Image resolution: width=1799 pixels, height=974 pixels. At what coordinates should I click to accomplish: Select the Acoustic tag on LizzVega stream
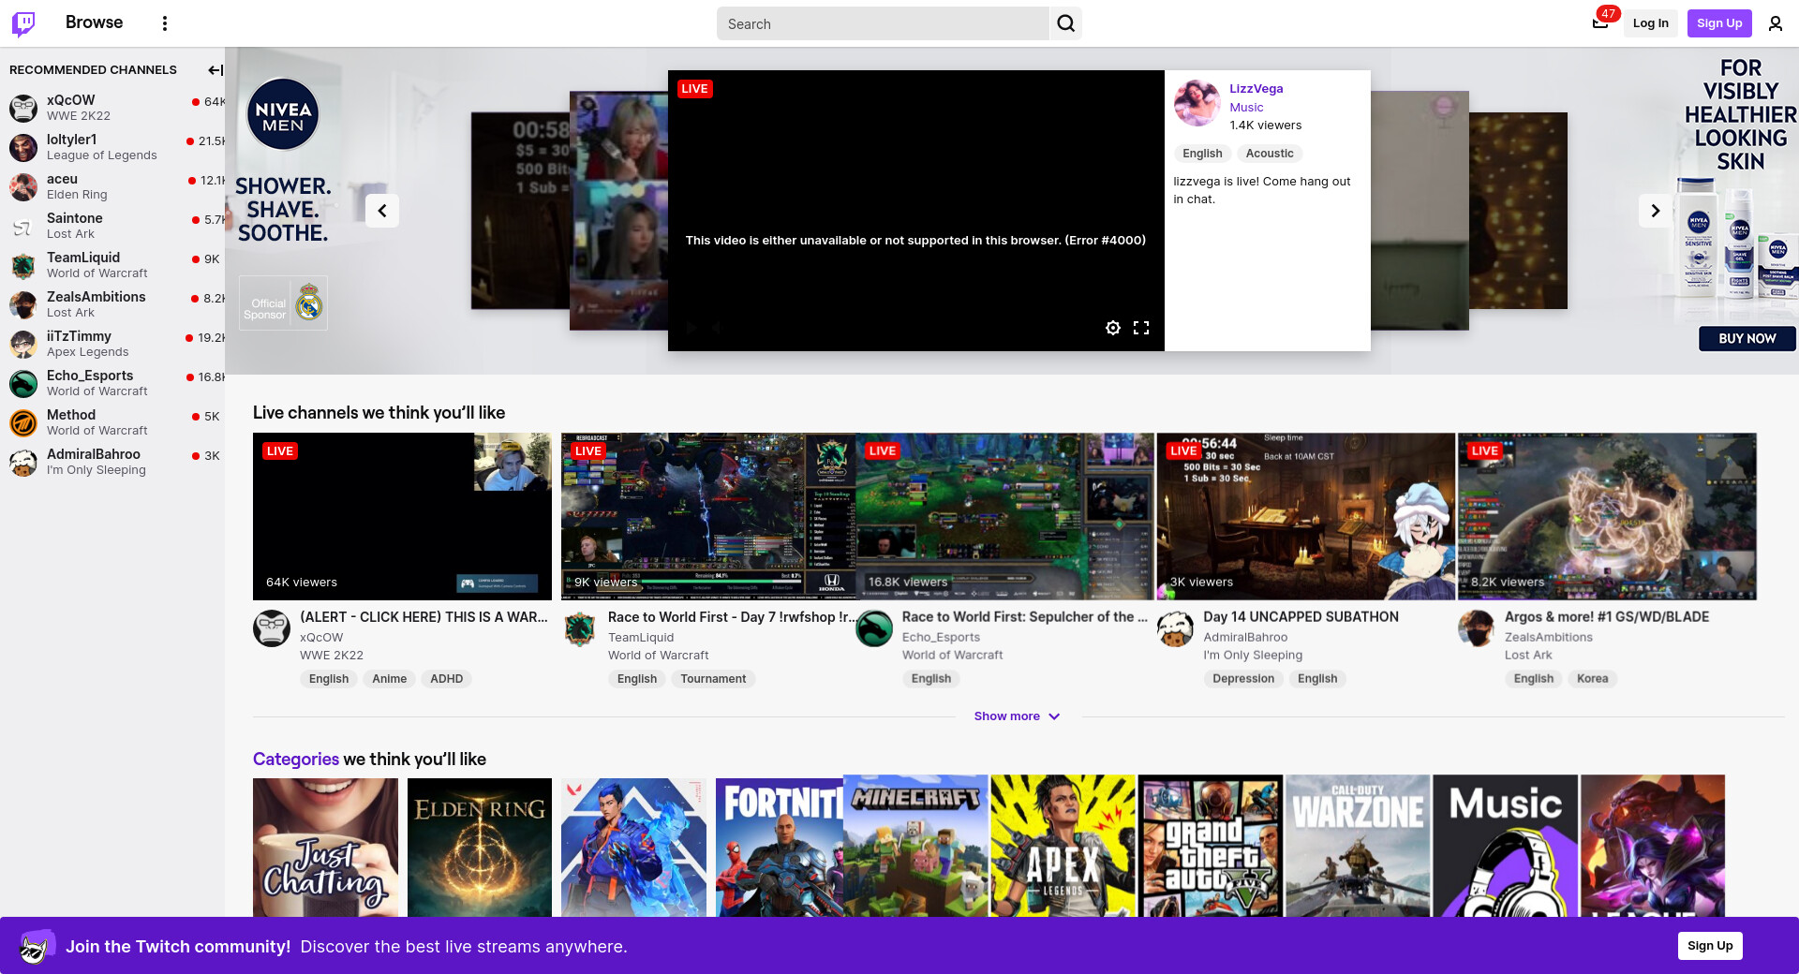[1269, 154]
